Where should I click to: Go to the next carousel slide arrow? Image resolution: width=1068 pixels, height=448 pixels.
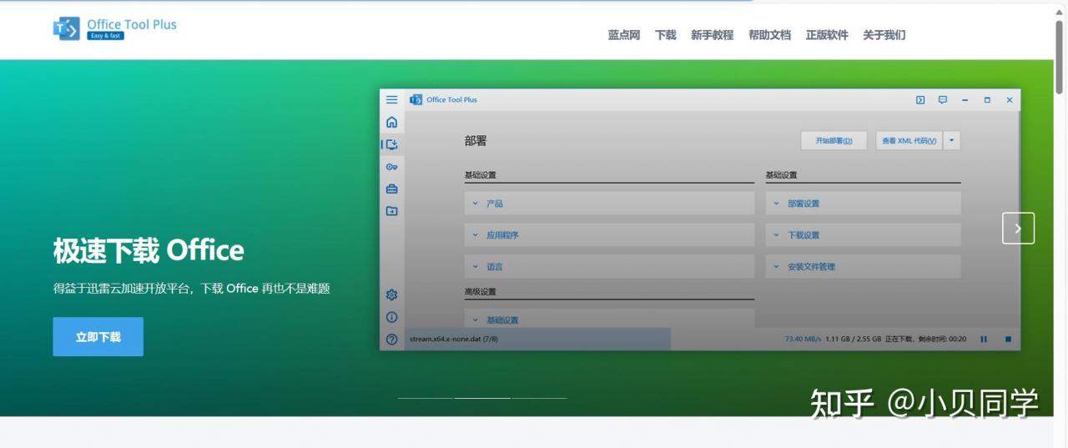(x=1018, y=228)
